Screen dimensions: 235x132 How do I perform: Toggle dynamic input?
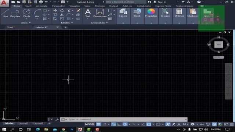coord(114,124)
